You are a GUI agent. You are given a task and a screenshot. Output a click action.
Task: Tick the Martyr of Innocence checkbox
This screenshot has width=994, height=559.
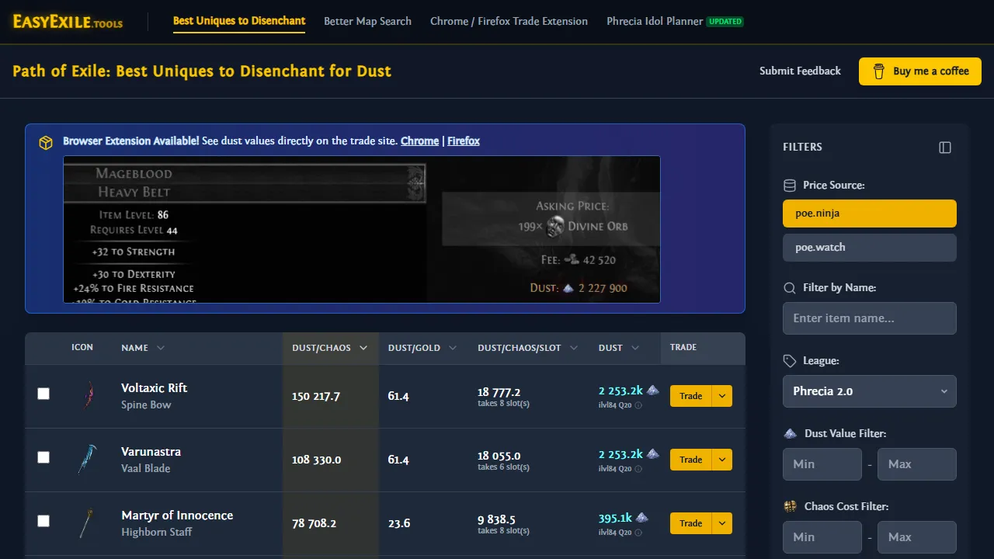click(x=43, y=521)
